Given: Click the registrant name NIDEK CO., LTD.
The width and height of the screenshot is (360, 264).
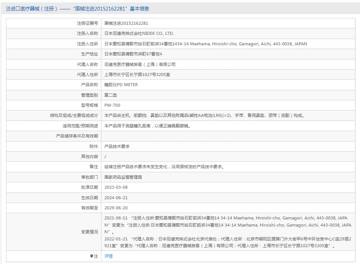Looking at the screenshot, I should [139, 34].
